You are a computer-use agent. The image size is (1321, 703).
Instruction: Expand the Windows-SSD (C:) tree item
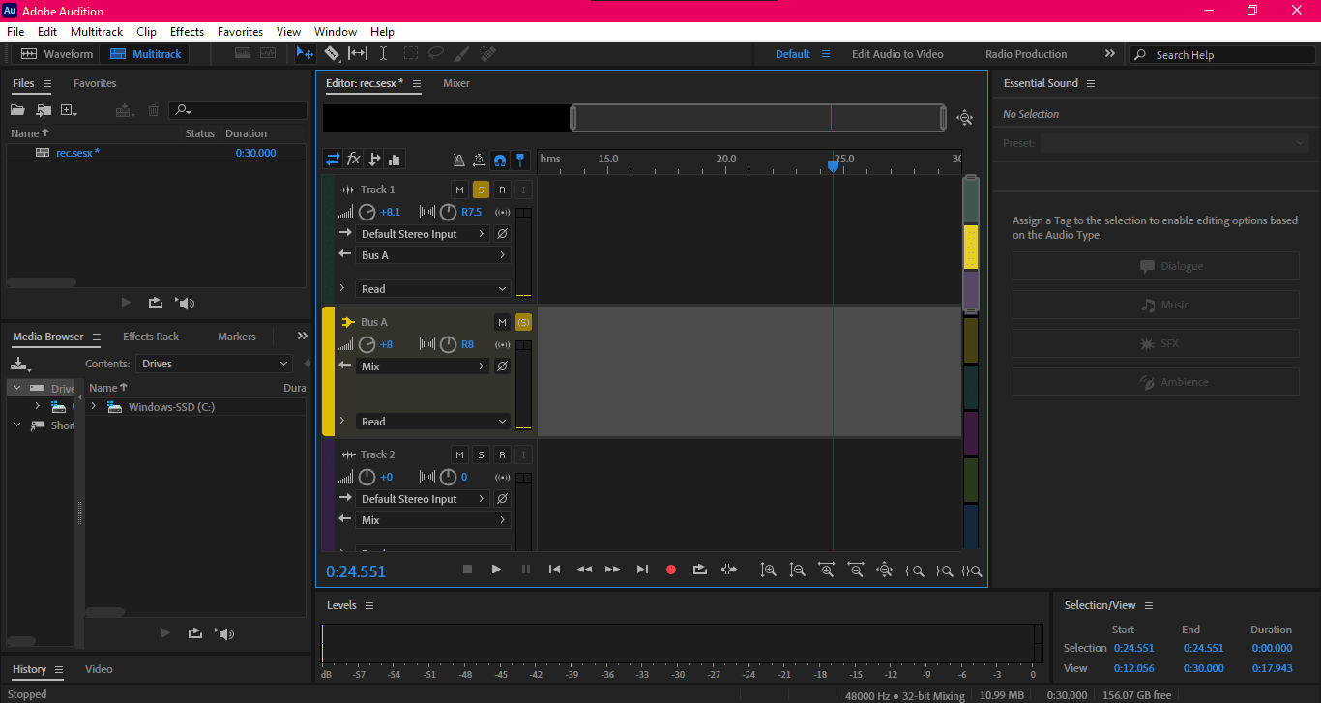(x=94, y=407)
